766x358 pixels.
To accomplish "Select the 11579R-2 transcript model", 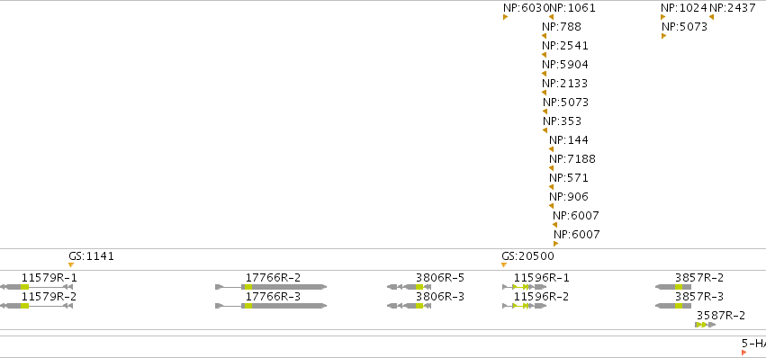I will coord(36,306).
